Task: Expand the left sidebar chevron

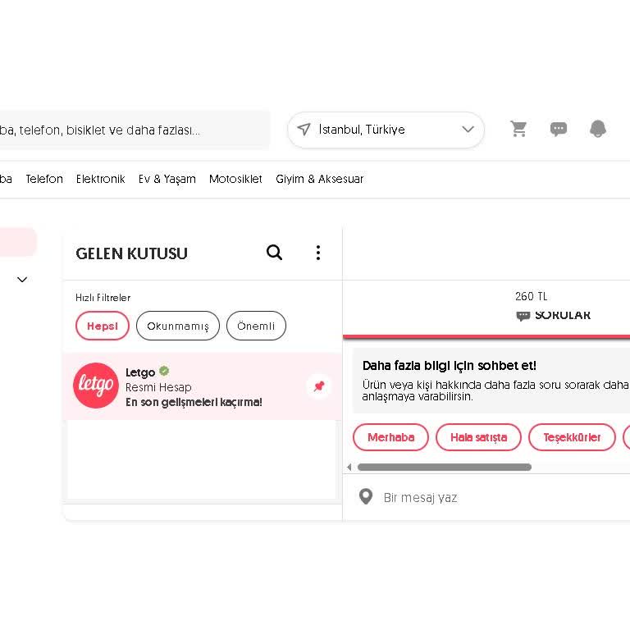Action: point(22,279)
